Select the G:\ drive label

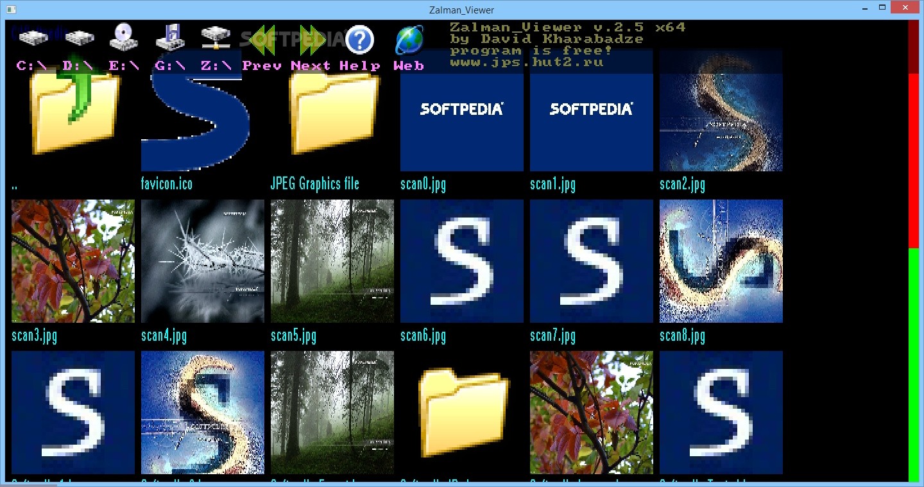tap(170, 65)
